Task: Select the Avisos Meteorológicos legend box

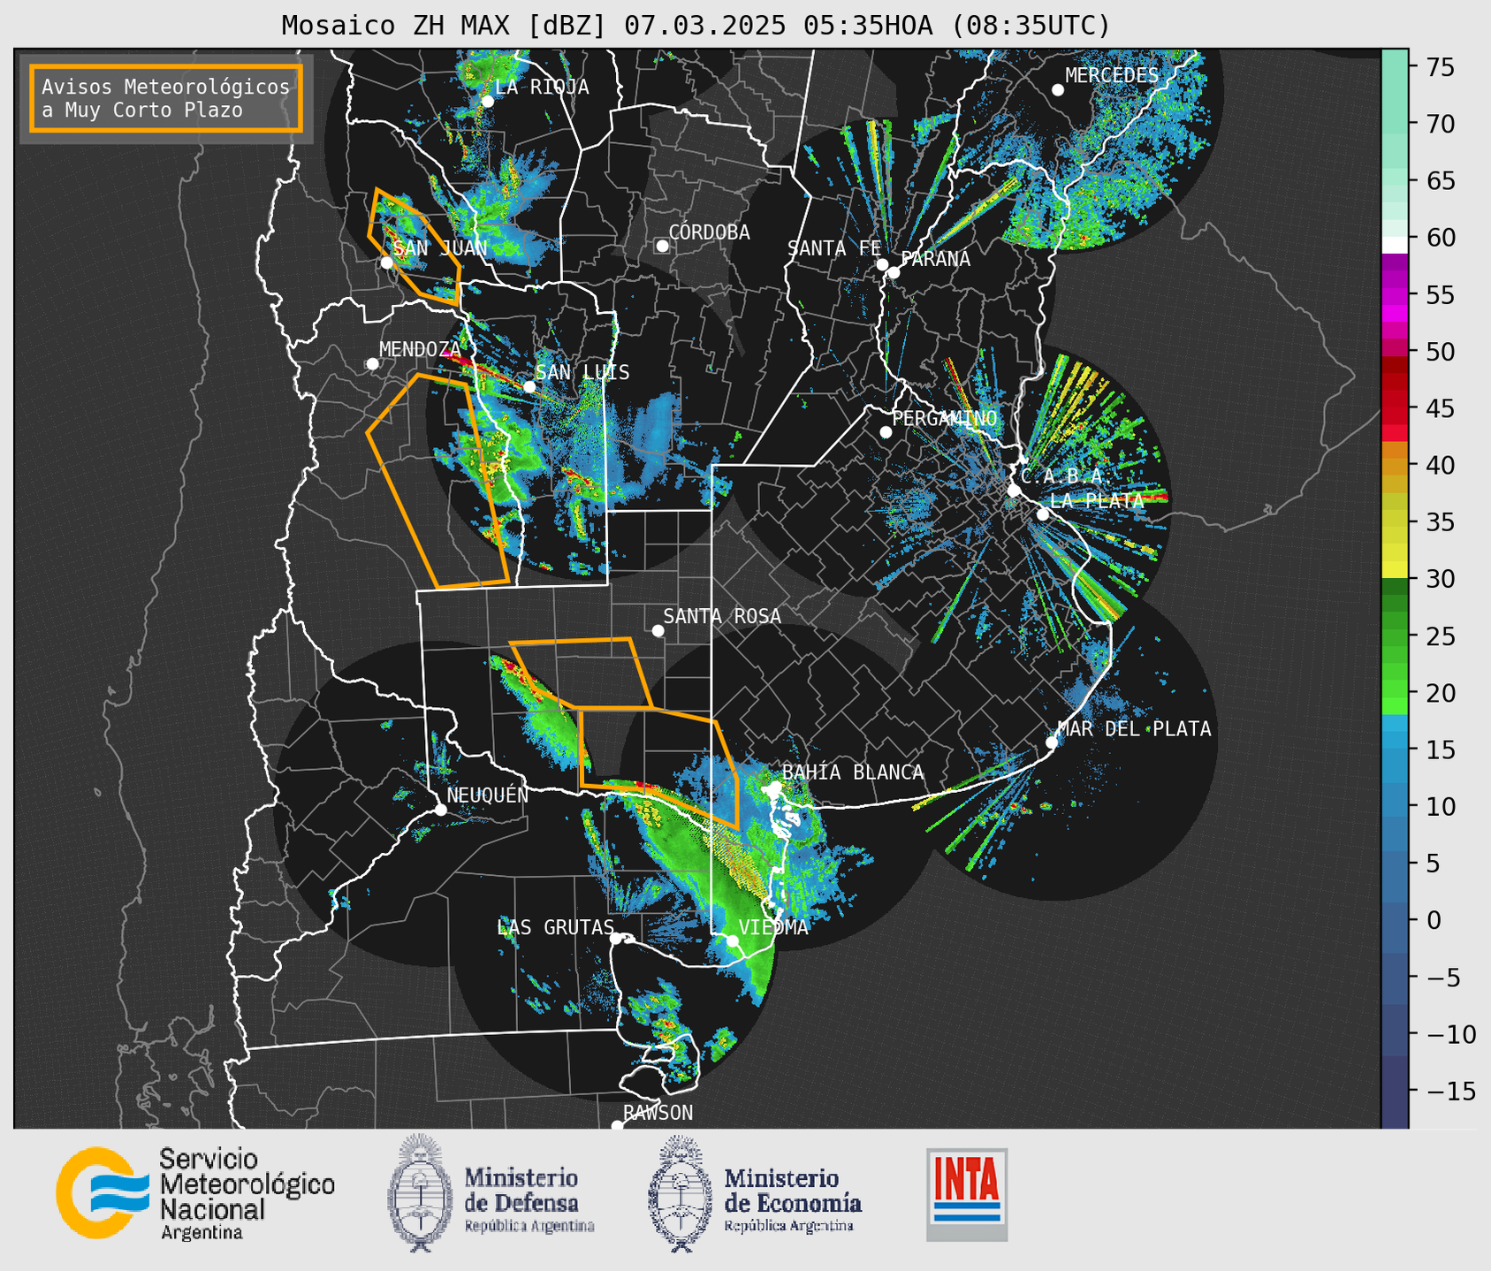Action: [x=166, y=98]
